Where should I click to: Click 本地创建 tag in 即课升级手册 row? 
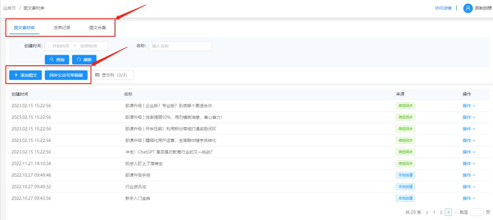405,175
